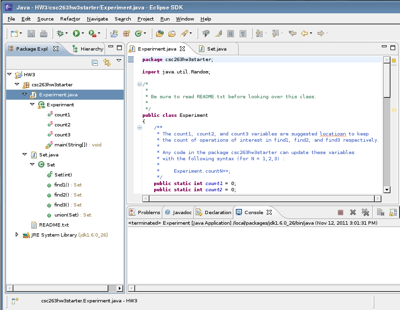The image size is (400, 310).
Task: Expand the JRE System Library node
Action: (17, 235)
